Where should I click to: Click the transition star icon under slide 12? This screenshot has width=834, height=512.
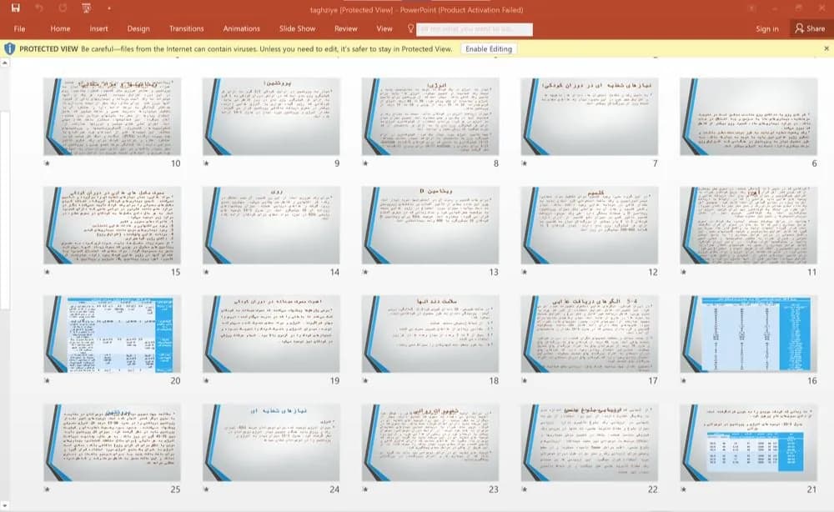pos(524,272)
